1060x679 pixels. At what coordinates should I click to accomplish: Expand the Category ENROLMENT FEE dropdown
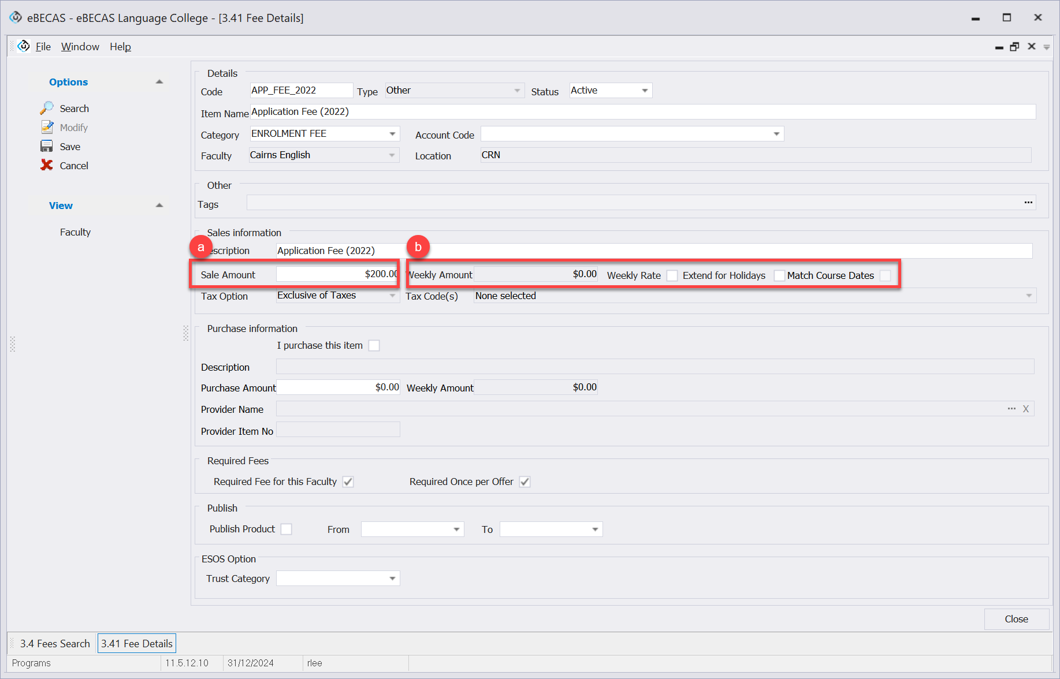[x=392, y=134]
